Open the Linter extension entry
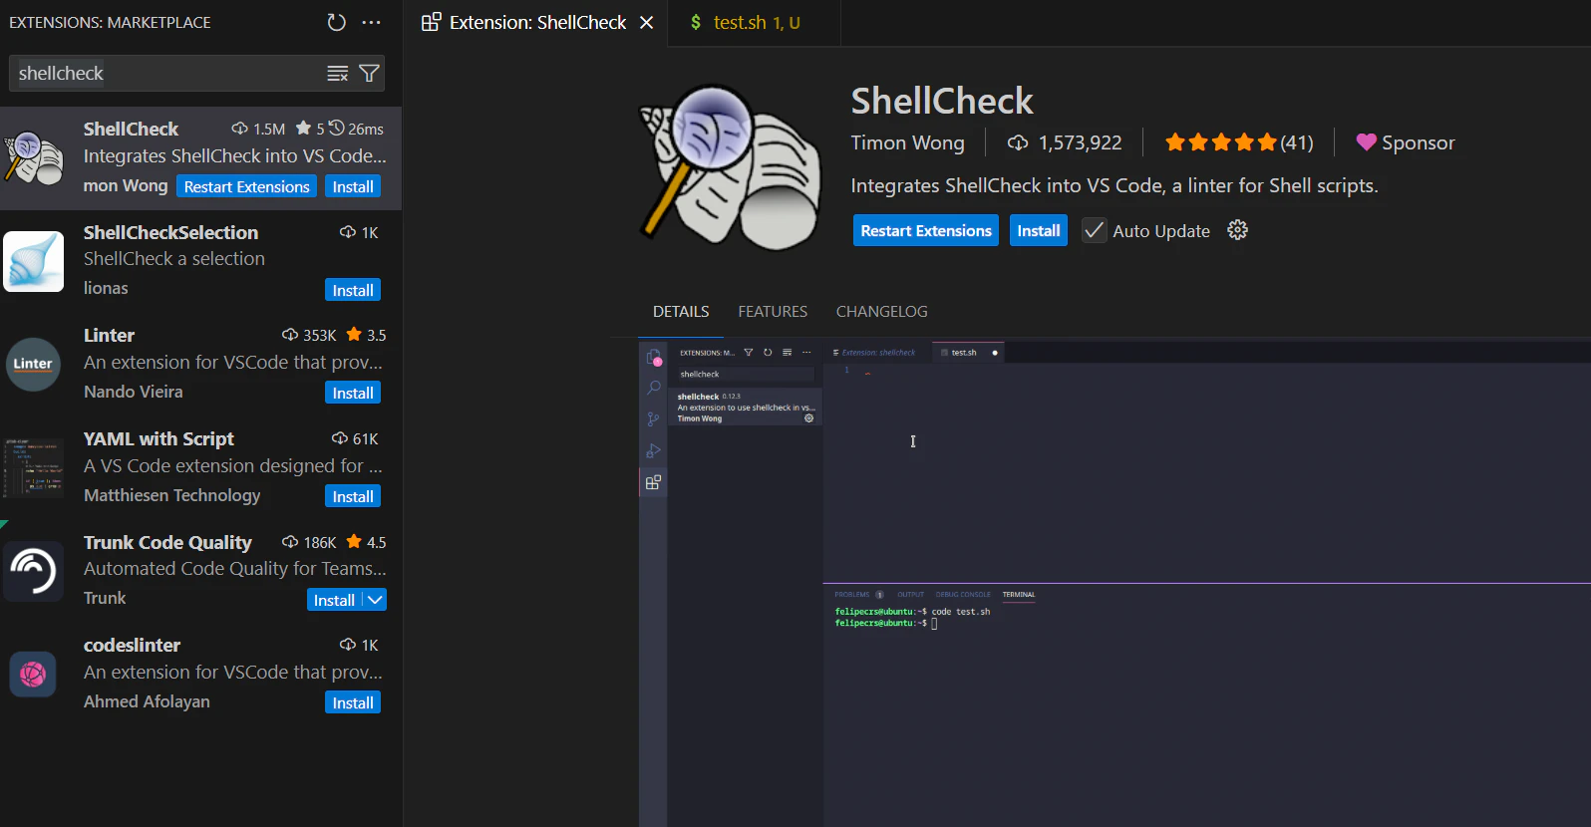The height and width of the screenshot is (827, 1591). tap(200, 365)
